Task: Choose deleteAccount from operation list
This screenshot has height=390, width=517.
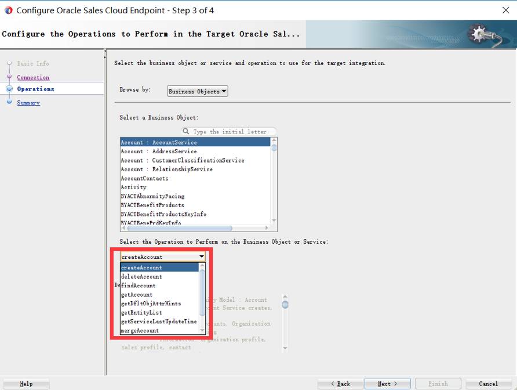Action: (x=159, y=276)
